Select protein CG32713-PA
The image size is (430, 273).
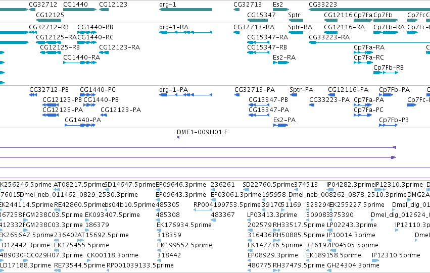(x=255, y=90)
